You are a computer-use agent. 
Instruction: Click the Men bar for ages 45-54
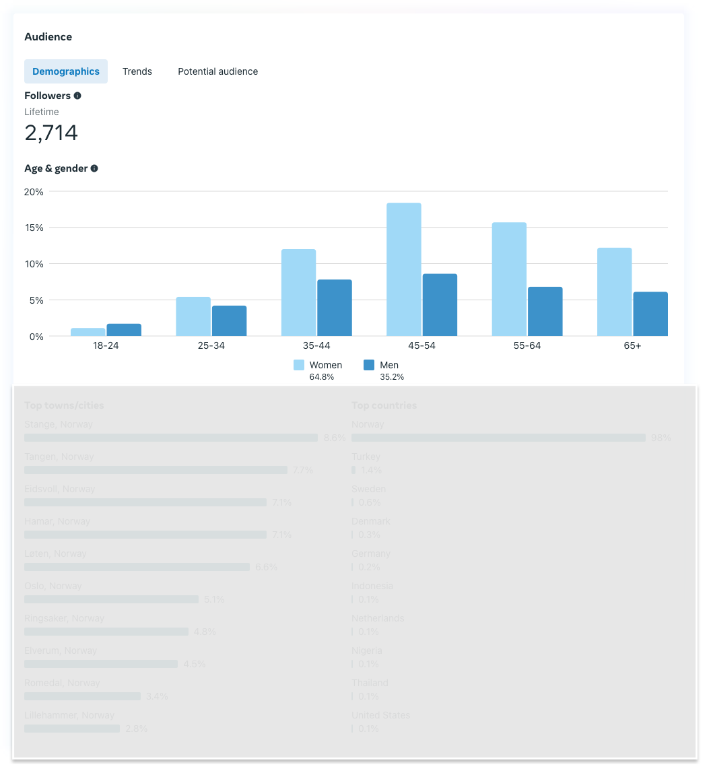440,304
